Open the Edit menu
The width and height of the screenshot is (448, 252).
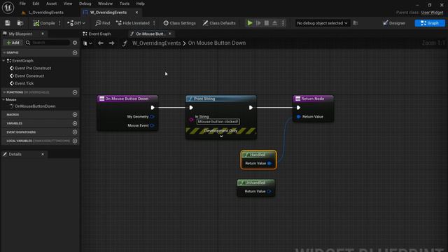pyautogui.click(x=36, y=3)
